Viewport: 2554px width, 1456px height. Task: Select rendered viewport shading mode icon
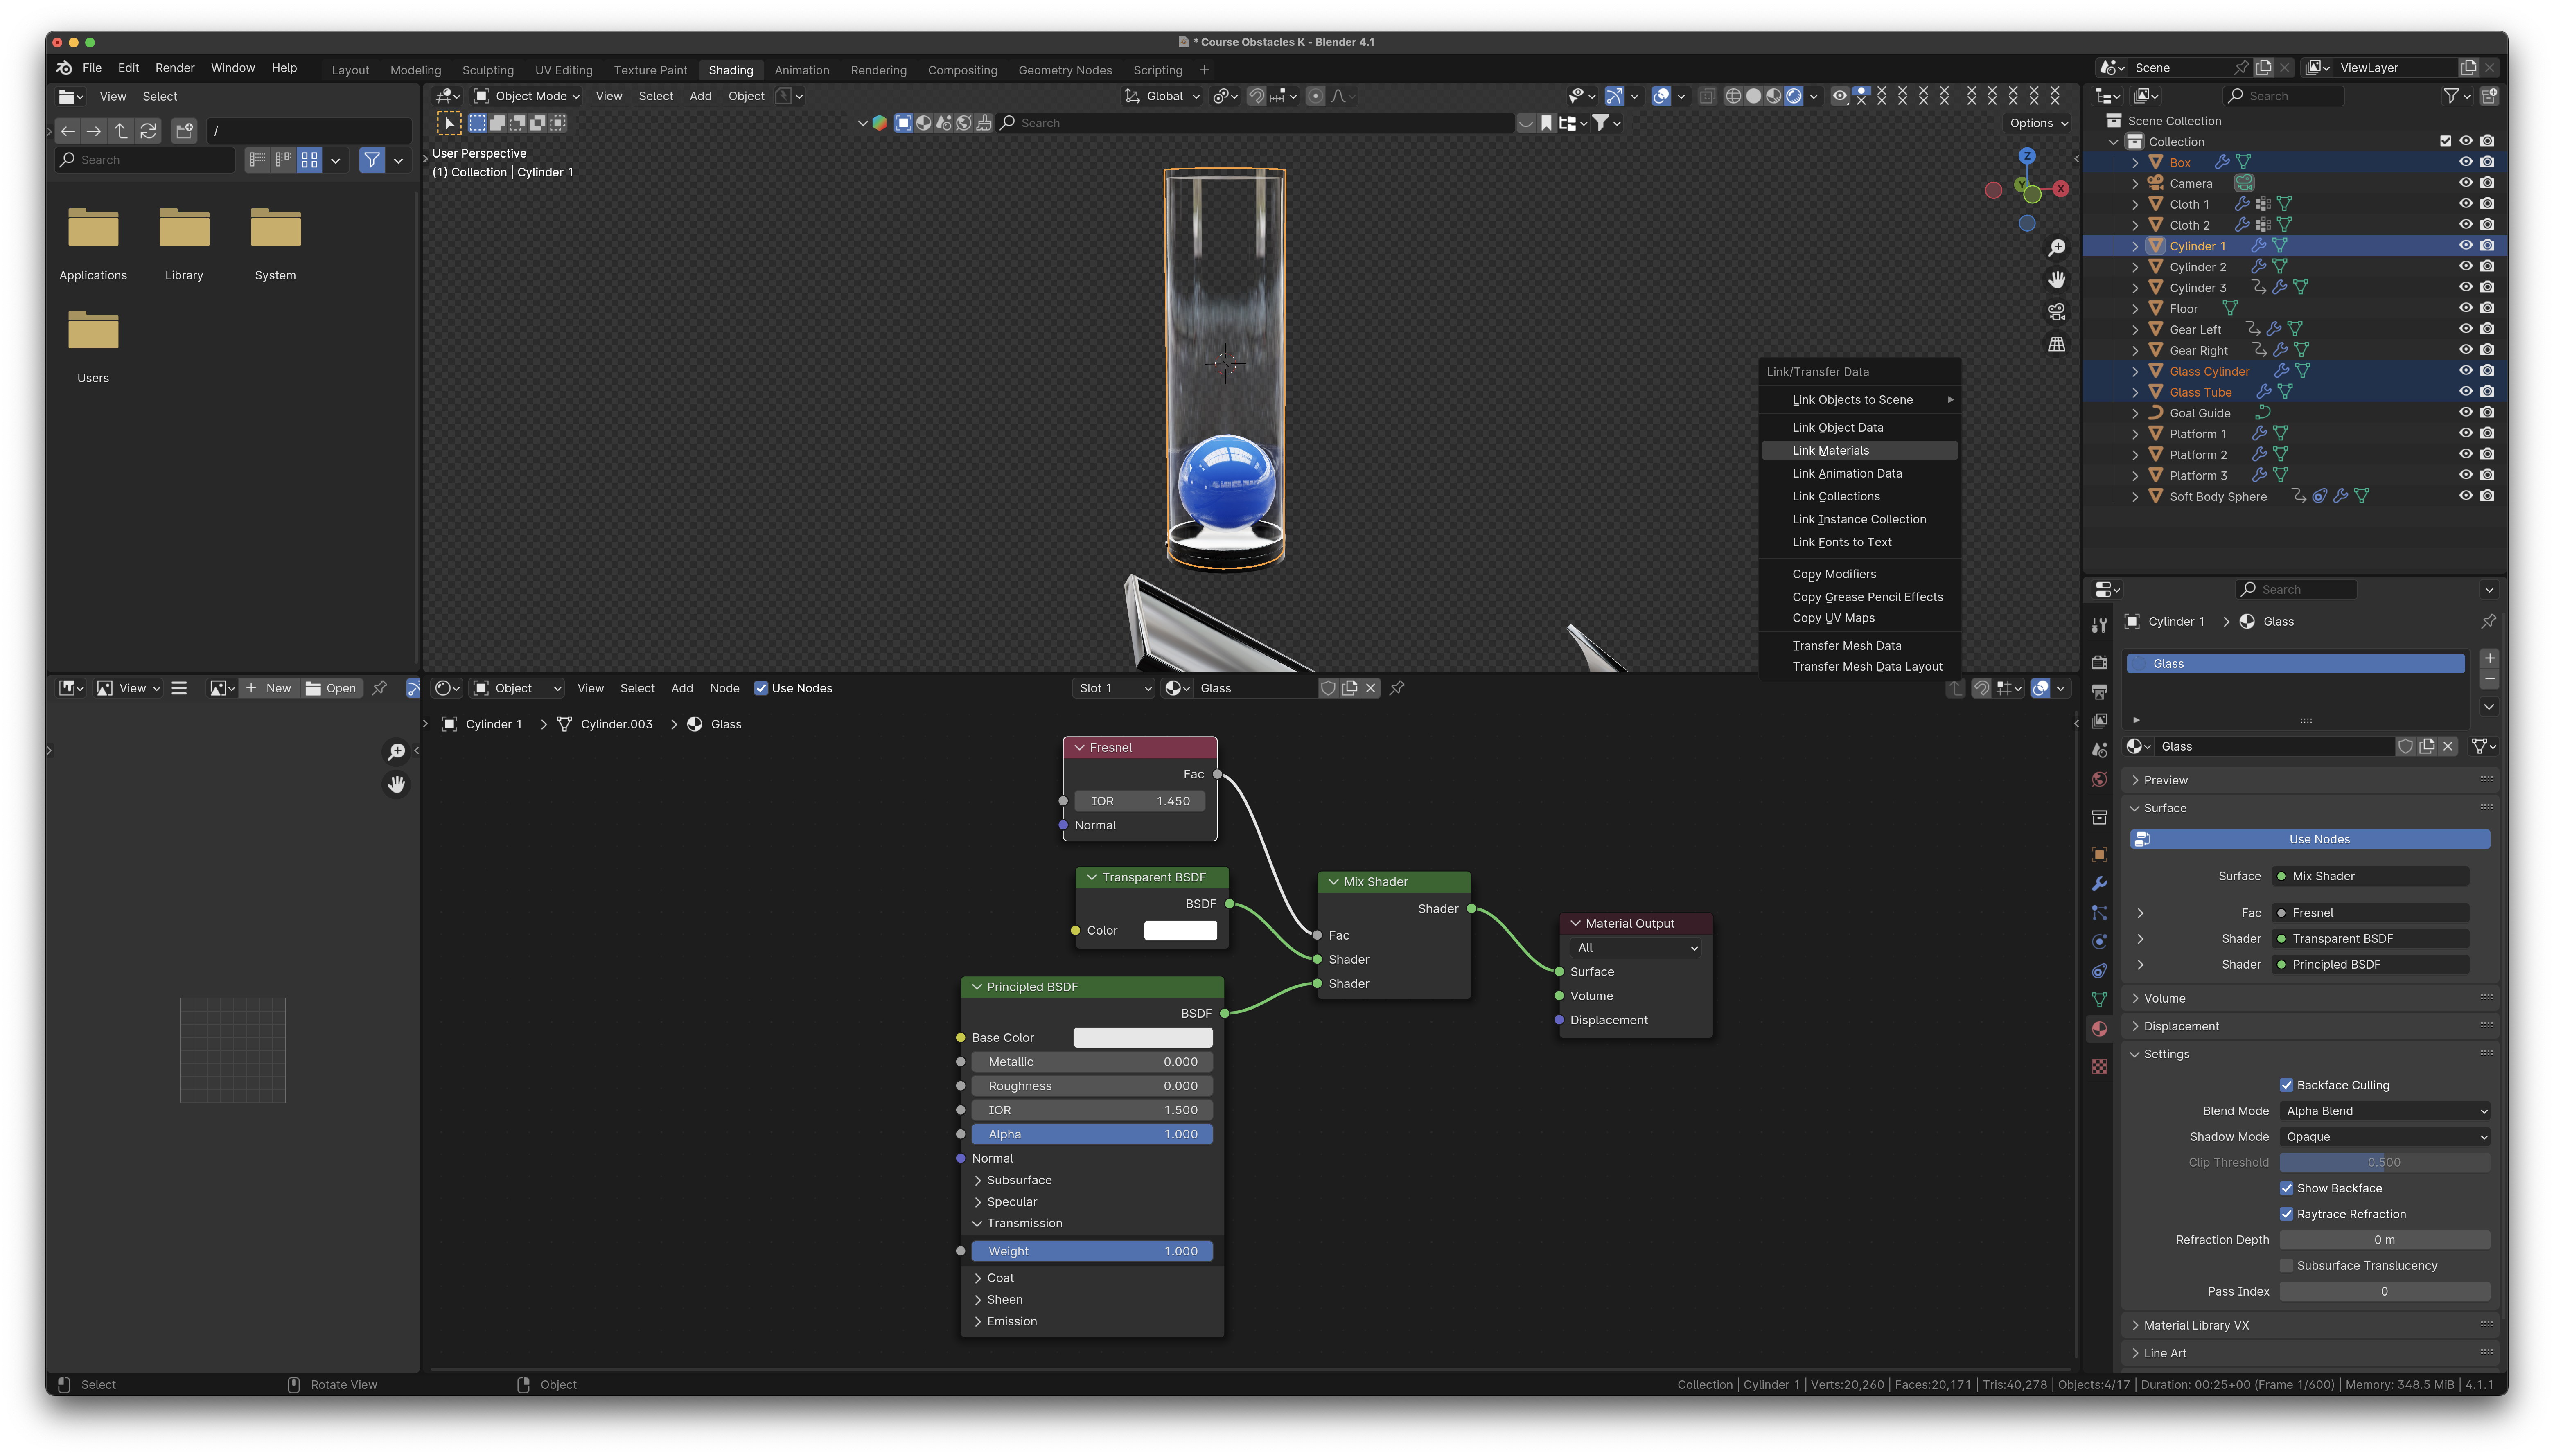pos(1794,96)
